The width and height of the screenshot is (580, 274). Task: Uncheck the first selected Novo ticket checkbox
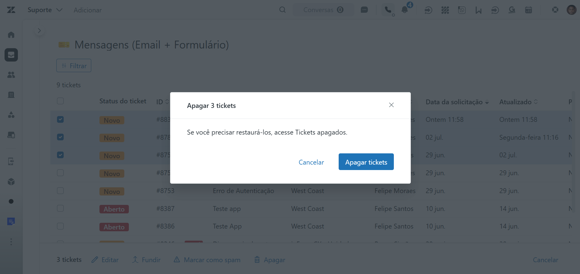[60, 119]
